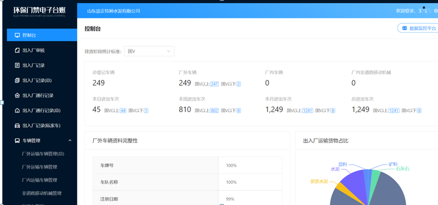Image resolution: width=438 pixels, height=205 pixels.
Task: Click the 混料 pie chart label
Action: tap(343, 164)
